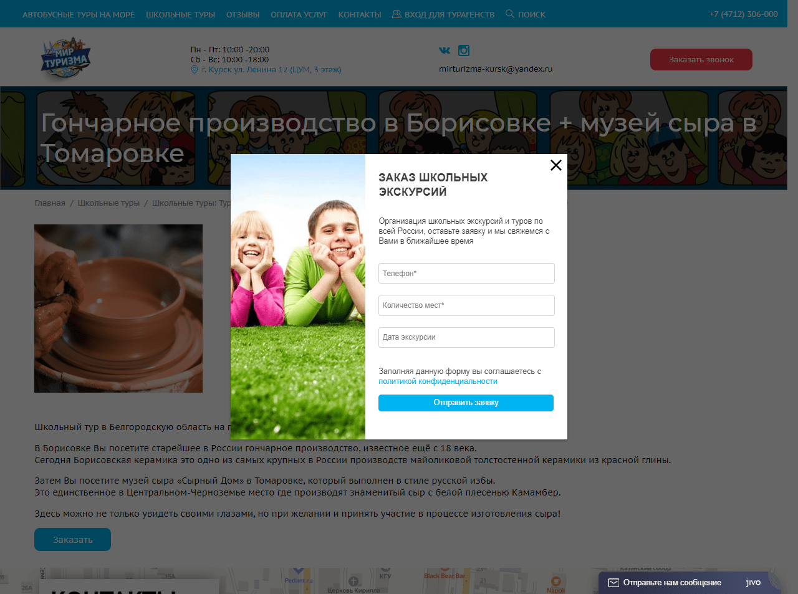This screenshot has width=798, height=594.
Task: Open the Jivo chat envelope icon
Action: tap(613, 583)
